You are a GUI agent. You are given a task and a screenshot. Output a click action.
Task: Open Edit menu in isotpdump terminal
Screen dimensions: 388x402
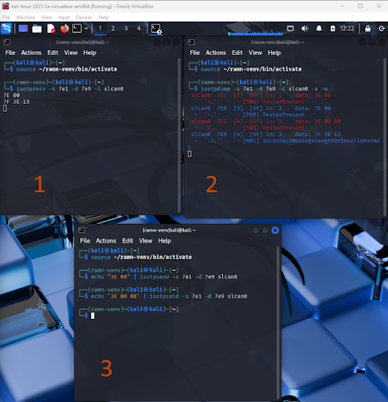tap(237, 53)
